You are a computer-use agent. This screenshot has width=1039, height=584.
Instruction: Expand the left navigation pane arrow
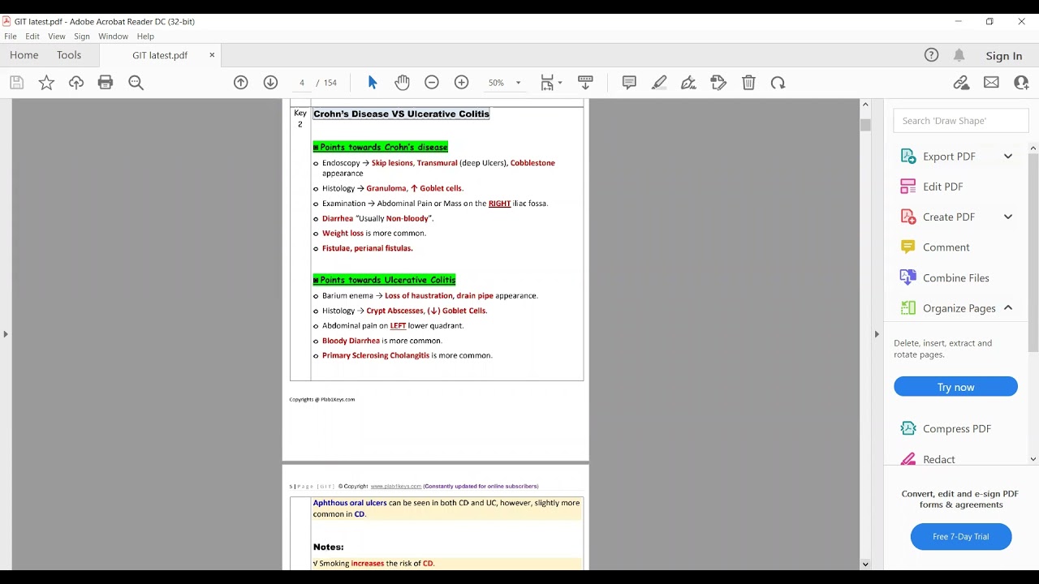[6, 334]
